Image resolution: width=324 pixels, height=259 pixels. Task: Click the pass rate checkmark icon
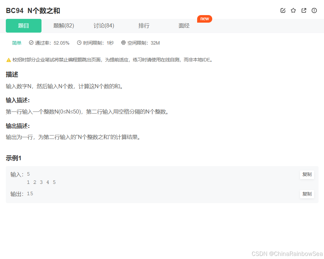[x=31, y=43]
